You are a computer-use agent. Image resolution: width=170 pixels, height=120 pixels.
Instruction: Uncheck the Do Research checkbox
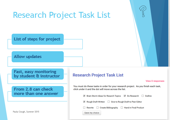pos(125,96)
